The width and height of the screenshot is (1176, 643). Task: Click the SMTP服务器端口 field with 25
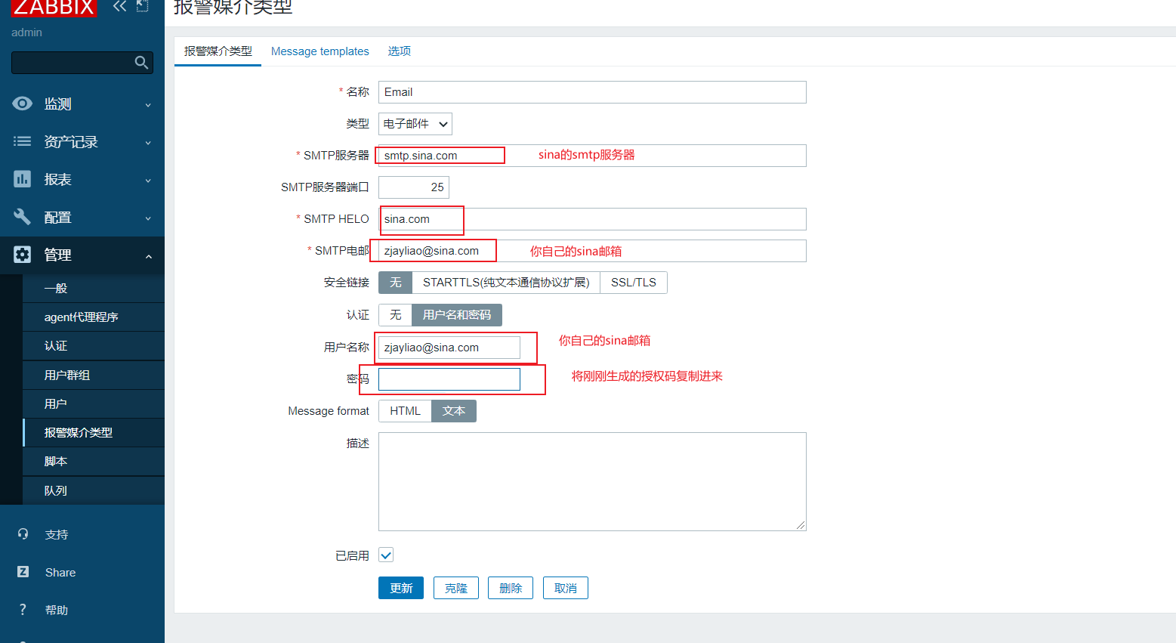coord(414,187)
